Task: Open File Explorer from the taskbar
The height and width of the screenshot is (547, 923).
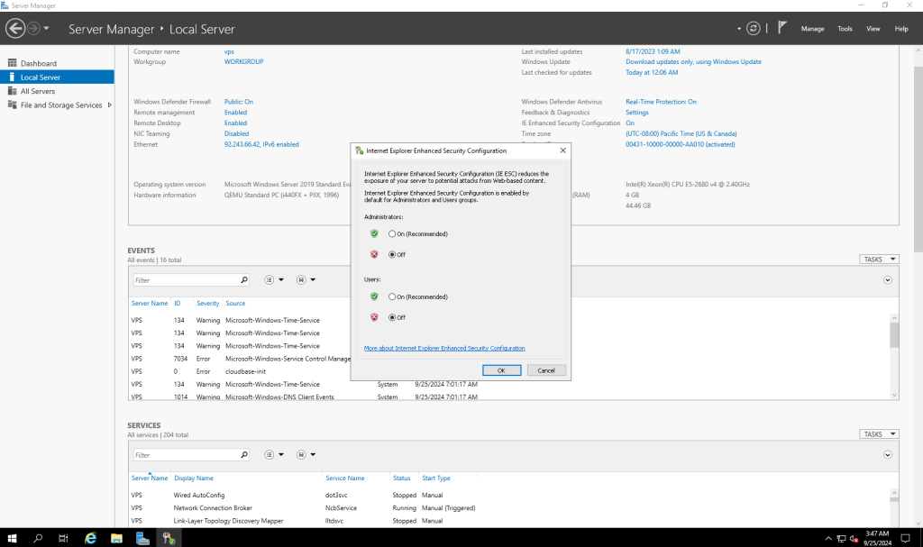Action: (116, 538)
